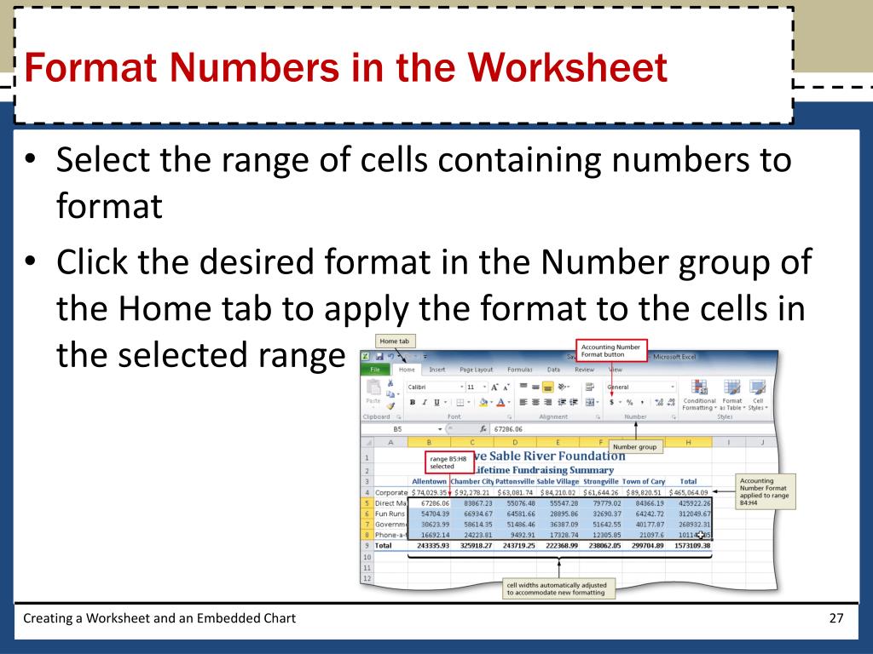
Task: Click the Increase Decimal icon
Action: (x=659, y=402)
